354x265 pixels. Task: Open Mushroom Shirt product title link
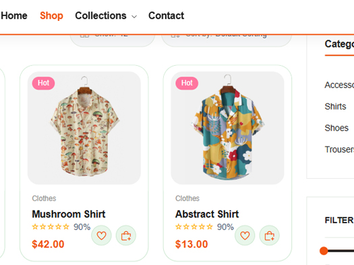pos(69,214)
